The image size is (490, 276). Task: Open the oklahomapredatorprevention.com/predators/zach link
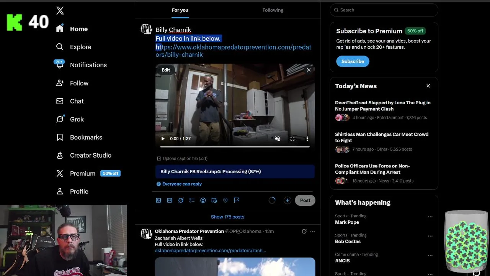click(x=210, y=251)
